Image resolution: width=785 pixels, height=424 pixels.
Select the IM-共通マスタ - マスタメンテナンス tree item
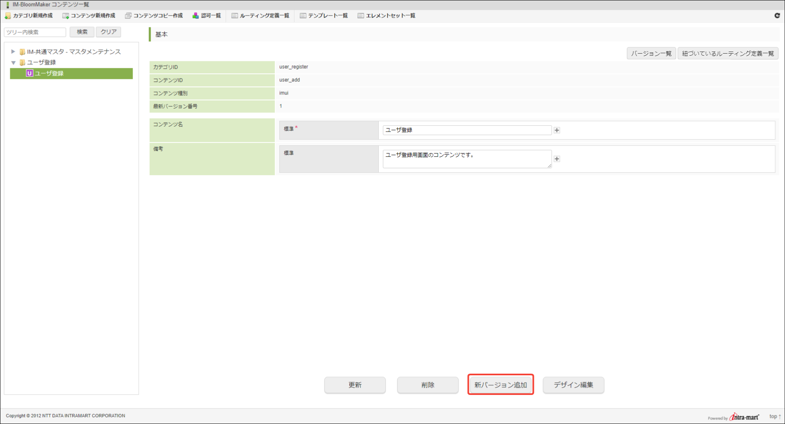pyautogui.click(x=74, y=52)
